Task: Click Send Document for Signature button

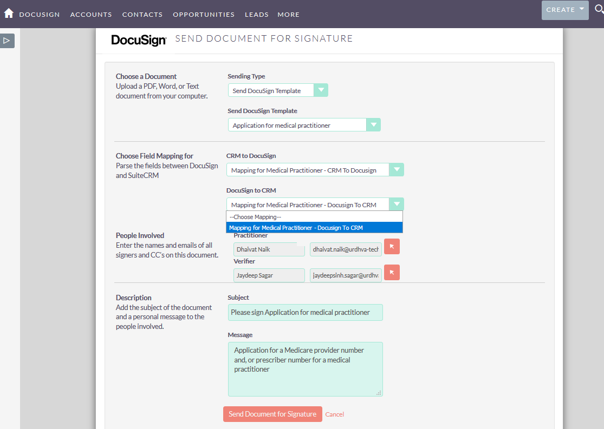Action: (x=272, y=414)
